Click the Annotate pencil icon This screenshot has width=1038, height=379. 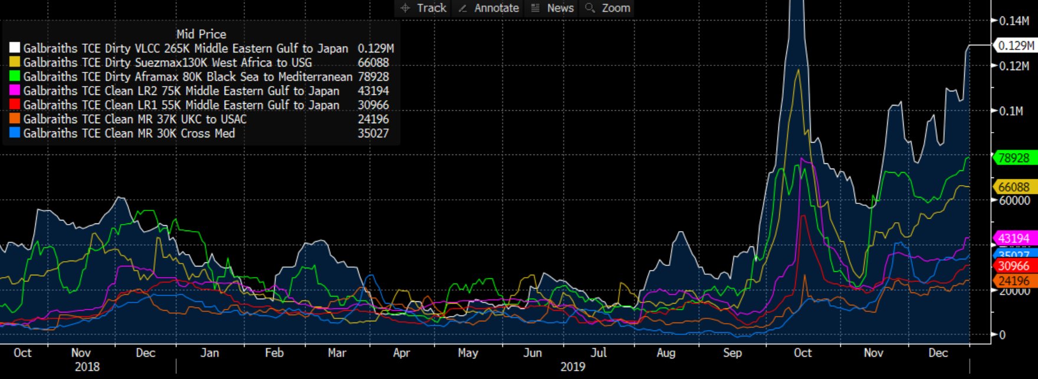pos(463,8)
